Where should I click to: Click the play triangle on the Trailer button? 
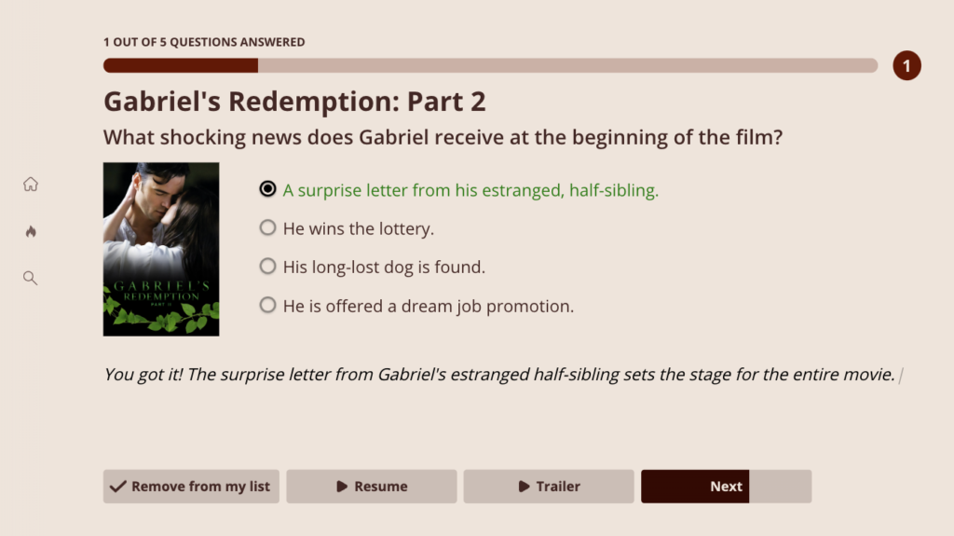click(x=524, y=487)
